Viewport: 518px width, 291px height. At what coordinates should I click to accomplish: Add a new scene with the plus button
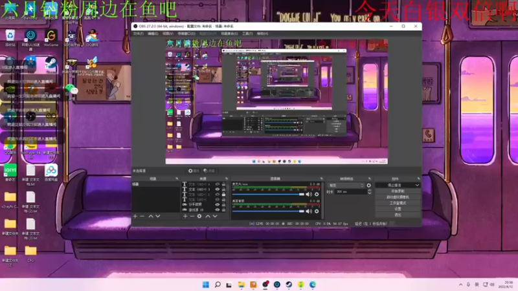tap(135, 216)
